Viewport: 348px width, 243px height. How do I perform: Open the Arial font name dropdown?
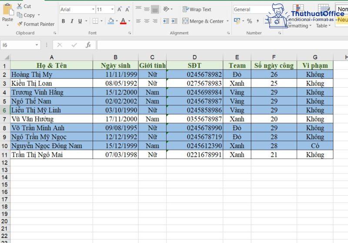(x=93, y=9)
